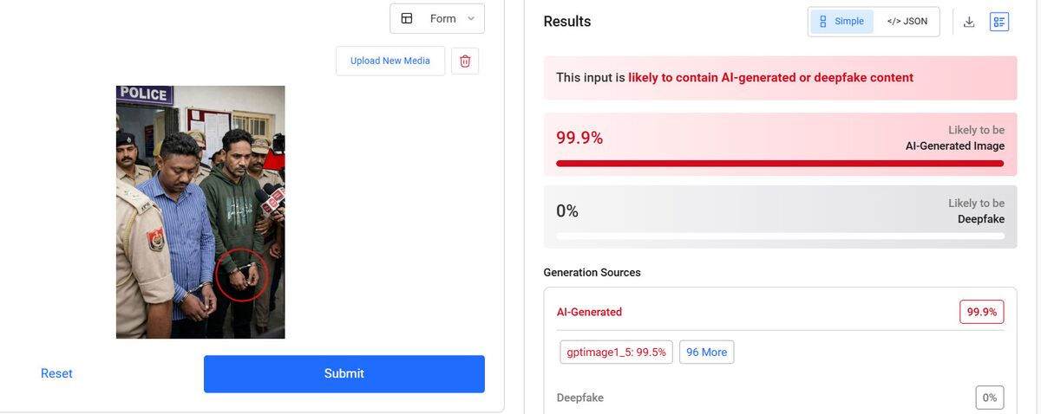Click the red 99.9% AI-Generated progress bar
The image size is (1041, 414).
point(779,163)
